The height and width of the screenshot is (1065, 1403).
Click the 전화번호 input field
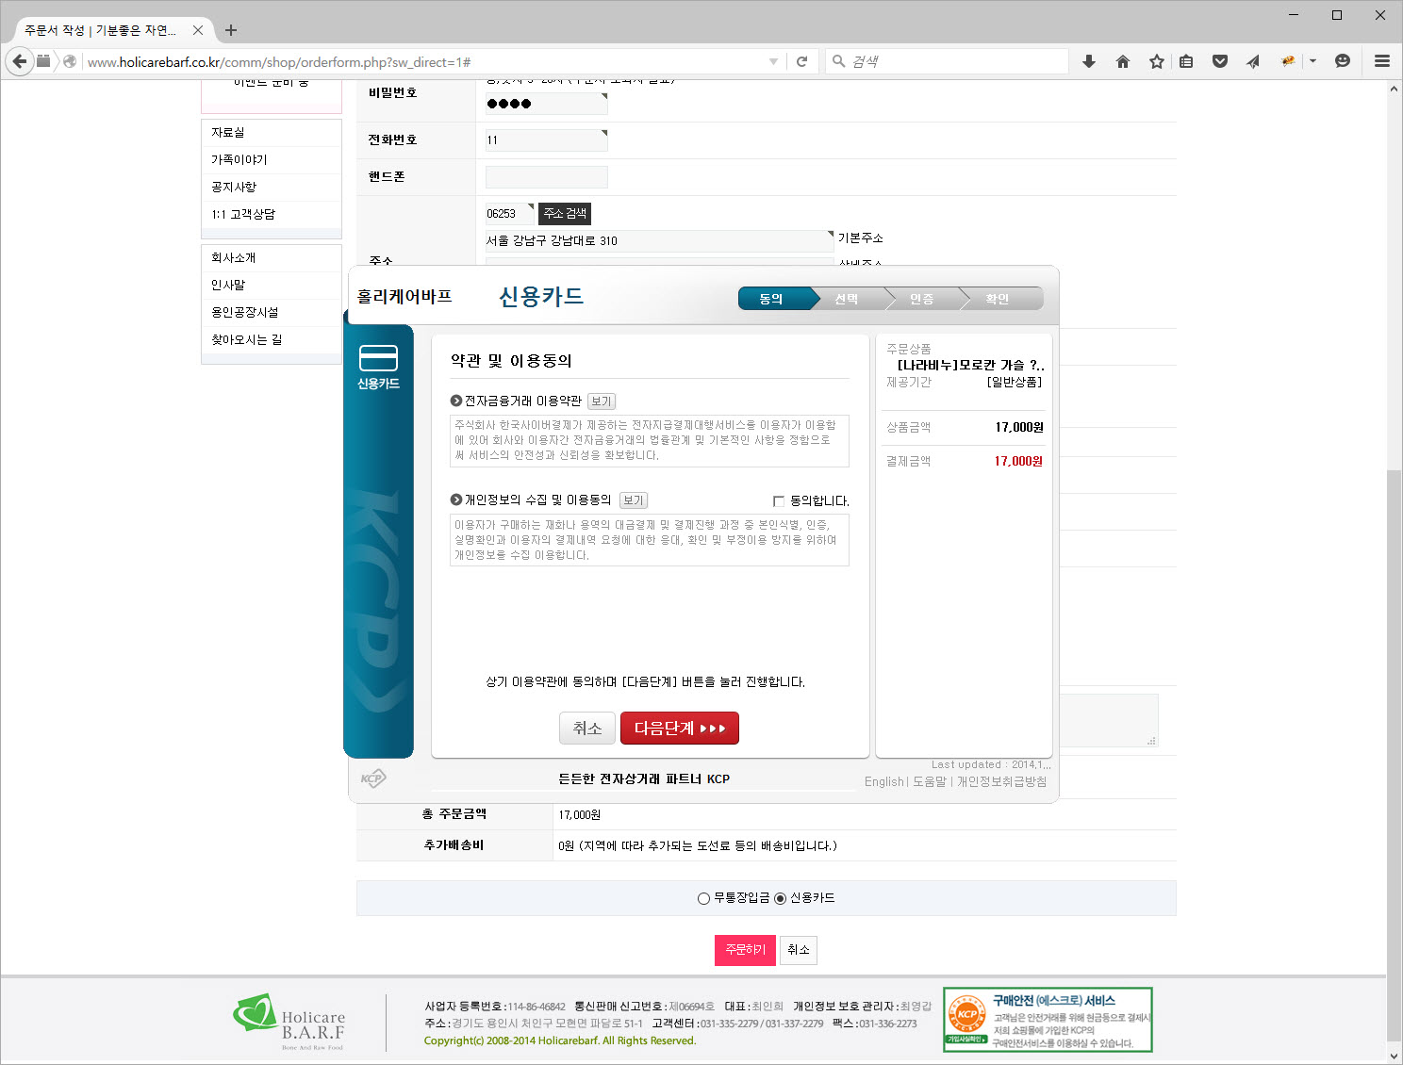(546, 140)
